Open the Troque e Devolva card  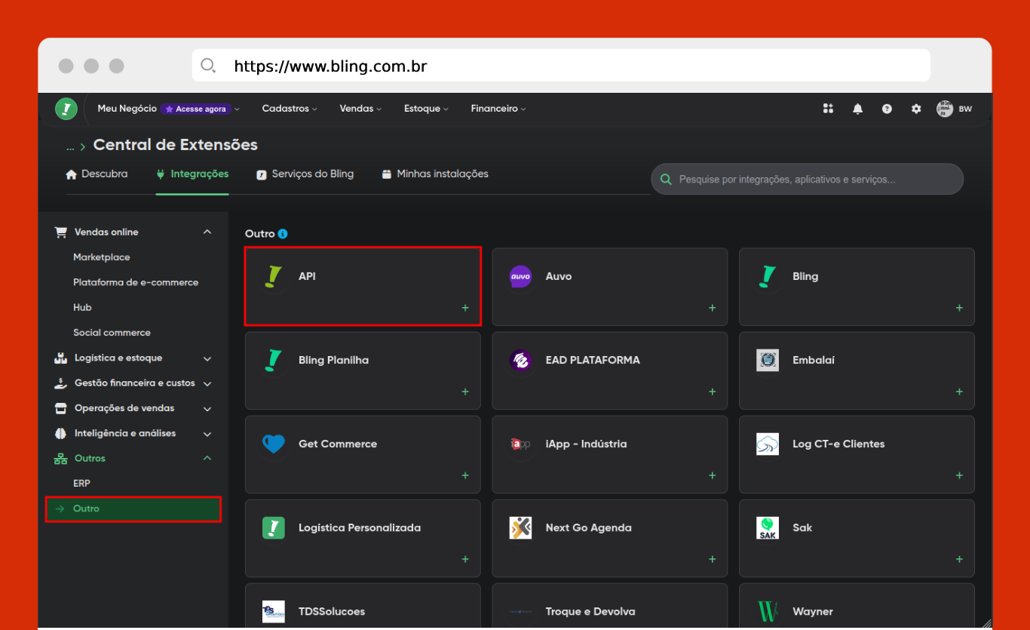(x=610, y=605)
